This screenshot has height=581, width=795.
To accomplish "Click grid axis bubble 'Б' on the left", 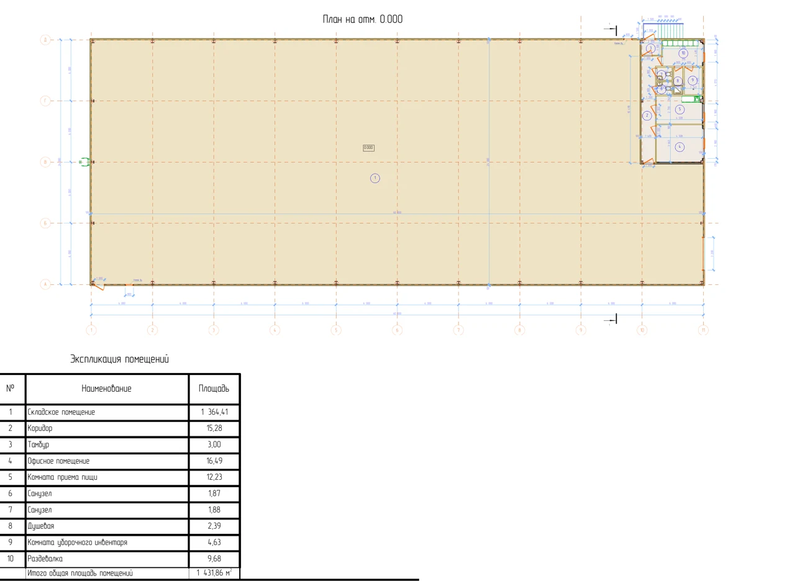I will pos(45,223).
